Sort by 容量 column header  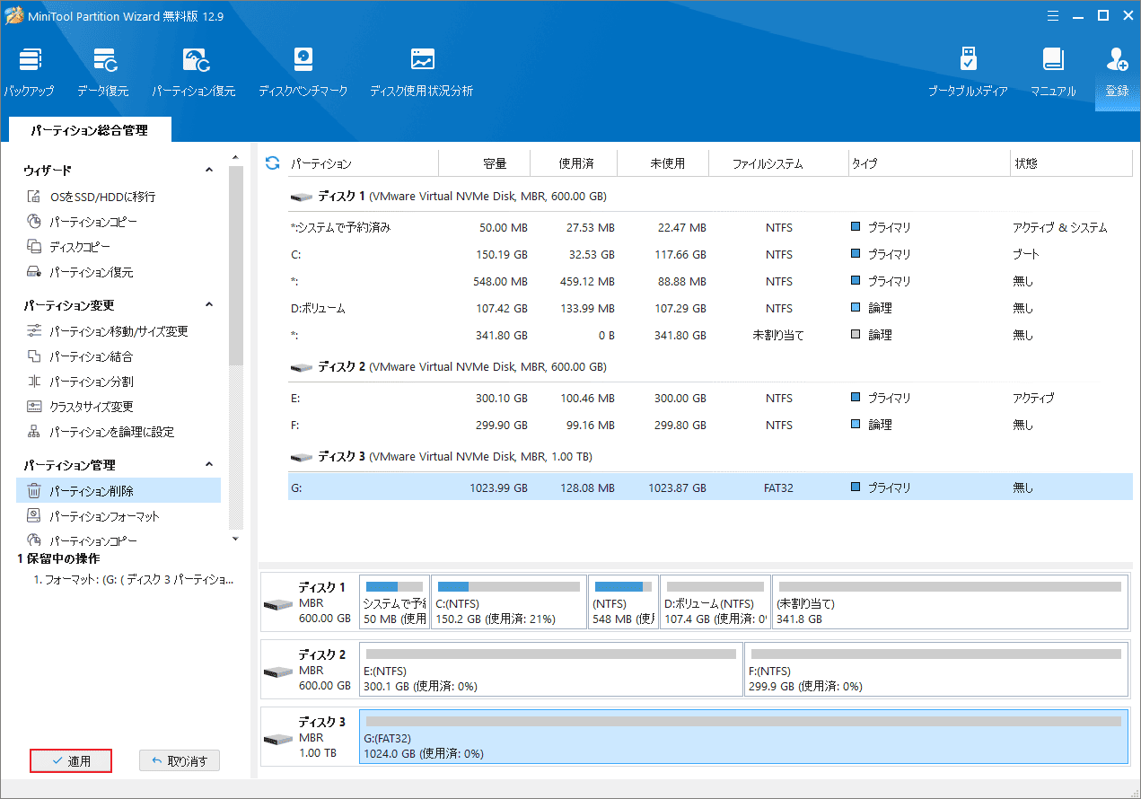tap(485, 163)
